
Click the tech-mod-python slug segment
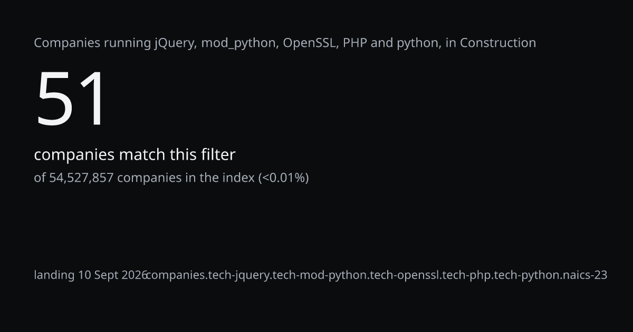[x=320, y=275]
